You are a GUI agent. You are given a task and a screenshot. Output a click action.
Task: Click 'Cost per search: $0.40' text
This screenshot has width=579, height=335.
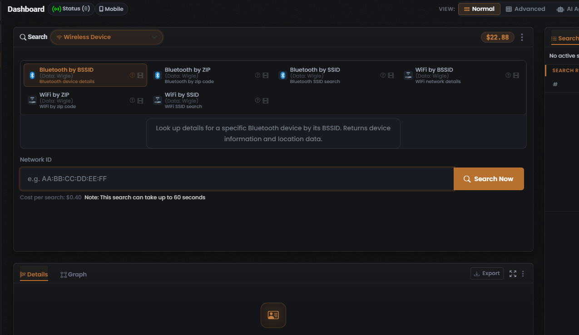[x=51, y=197]
